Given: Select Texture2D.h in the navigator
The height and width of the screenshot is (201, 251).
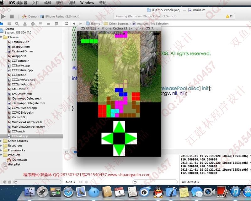Looking at the screenshot, I should (20, 42).
